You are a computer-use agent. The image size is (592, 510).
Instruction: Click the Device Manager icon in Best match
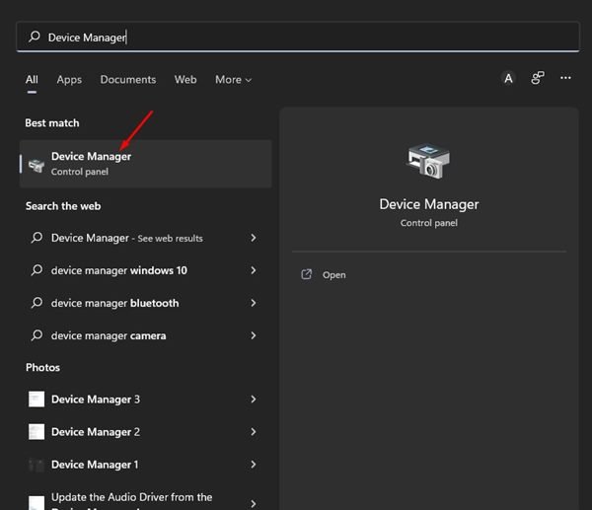pyautogui.click(x=37, y=164)
